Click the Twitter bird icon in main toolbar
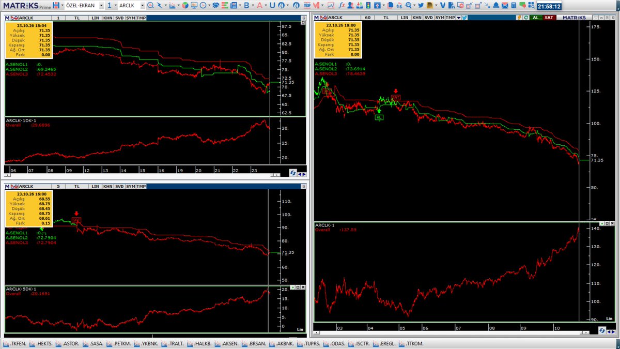The height and width of the screenshot is (349, 620). (x=421, y=5)
